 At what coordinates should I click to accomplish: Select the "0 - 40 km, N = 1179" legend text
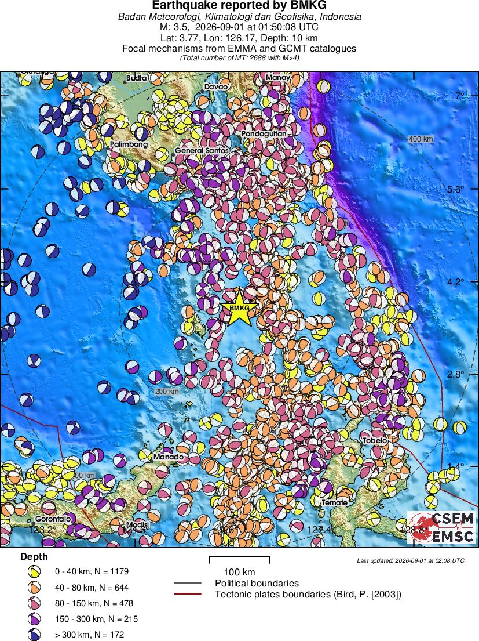click(92, 571)
